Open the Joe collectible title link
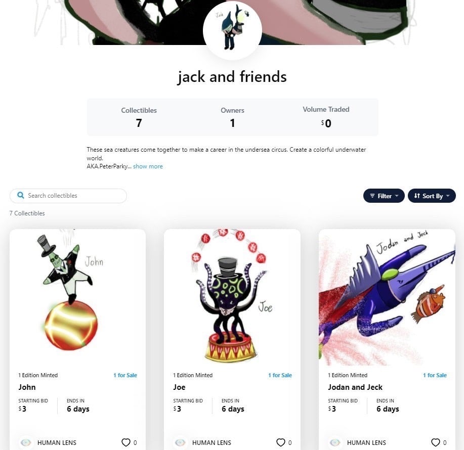The image size is (464, 450). (x=179, y=387)
